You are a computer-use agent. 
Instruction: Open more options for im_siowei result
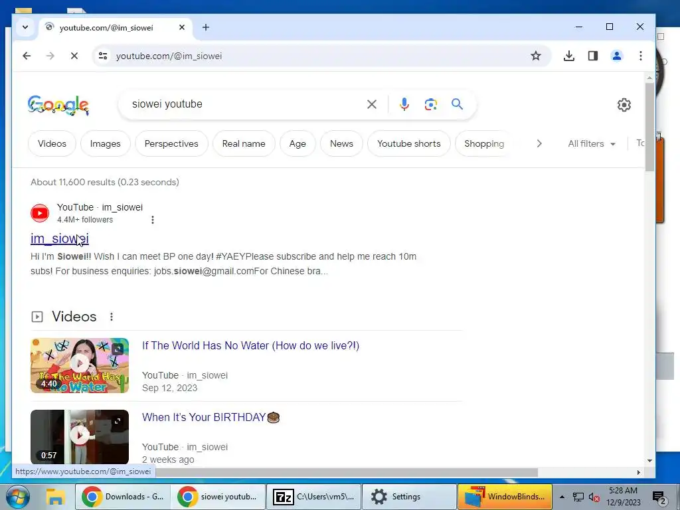tap(153, 220)
